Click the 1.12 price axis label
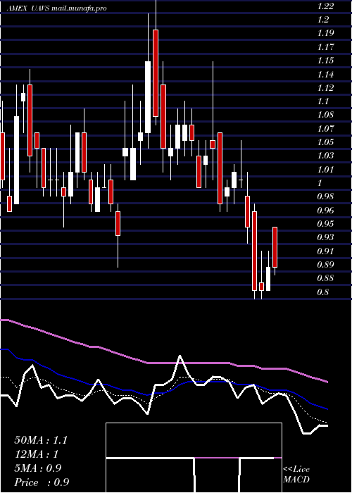352x493 pixels. coord(325,88)
